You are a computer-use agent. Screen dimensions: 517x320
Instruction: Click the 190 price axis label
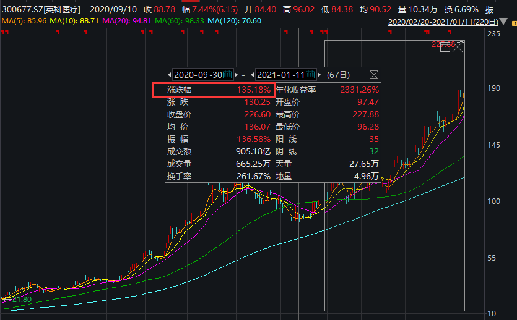[493, 88]
